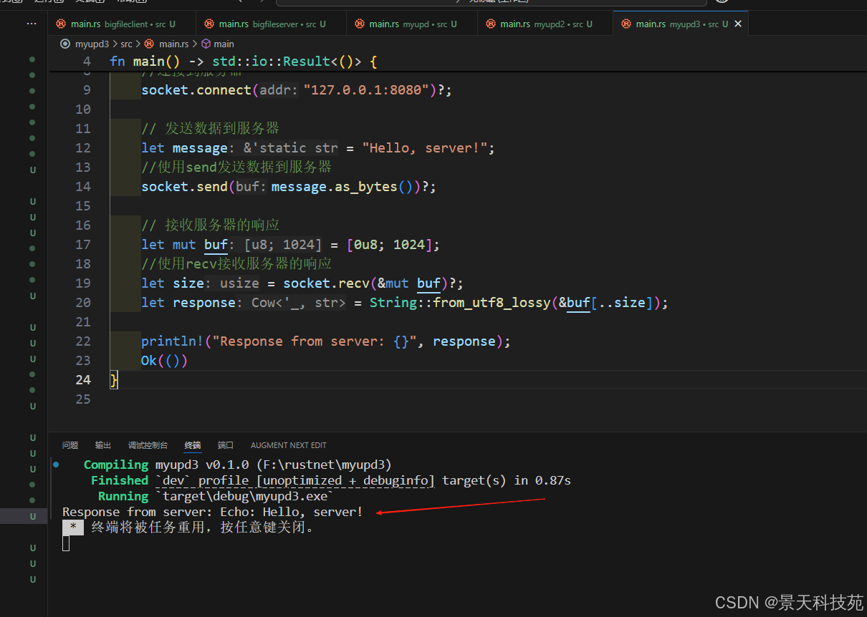Click String::from_utf8_lossy on line 20
The height and width of the screenshot is (617, 867).
pyautogui.click(x=460, y=303)
